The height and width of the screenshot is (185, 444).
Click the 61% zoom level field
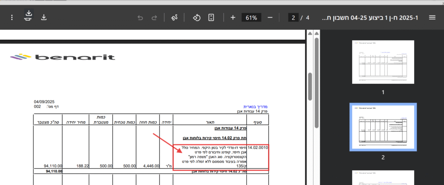click(x=251, y=18)
